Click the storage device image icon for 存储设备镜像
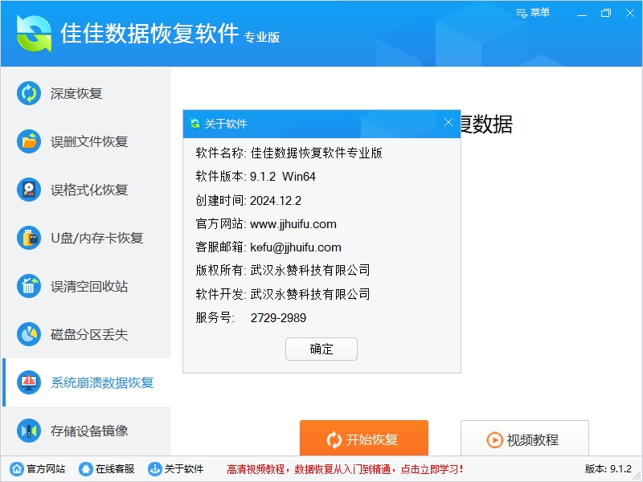The height and width of the screenshot is (482, 643). (x=29, y=431)
